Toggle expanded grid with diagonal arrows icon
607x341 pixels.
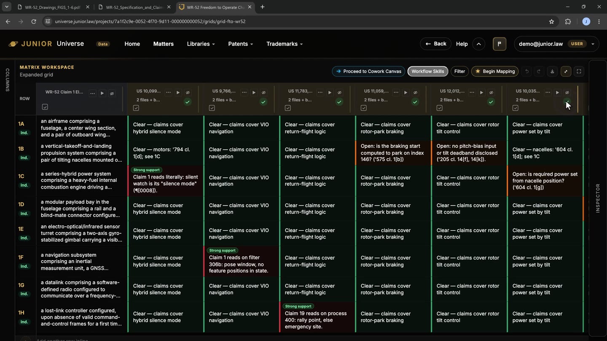click(566, 71)
